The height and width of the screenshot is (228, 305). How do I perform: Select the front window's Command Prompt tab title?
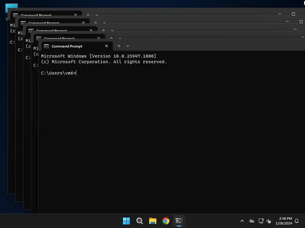click(67, 46)
